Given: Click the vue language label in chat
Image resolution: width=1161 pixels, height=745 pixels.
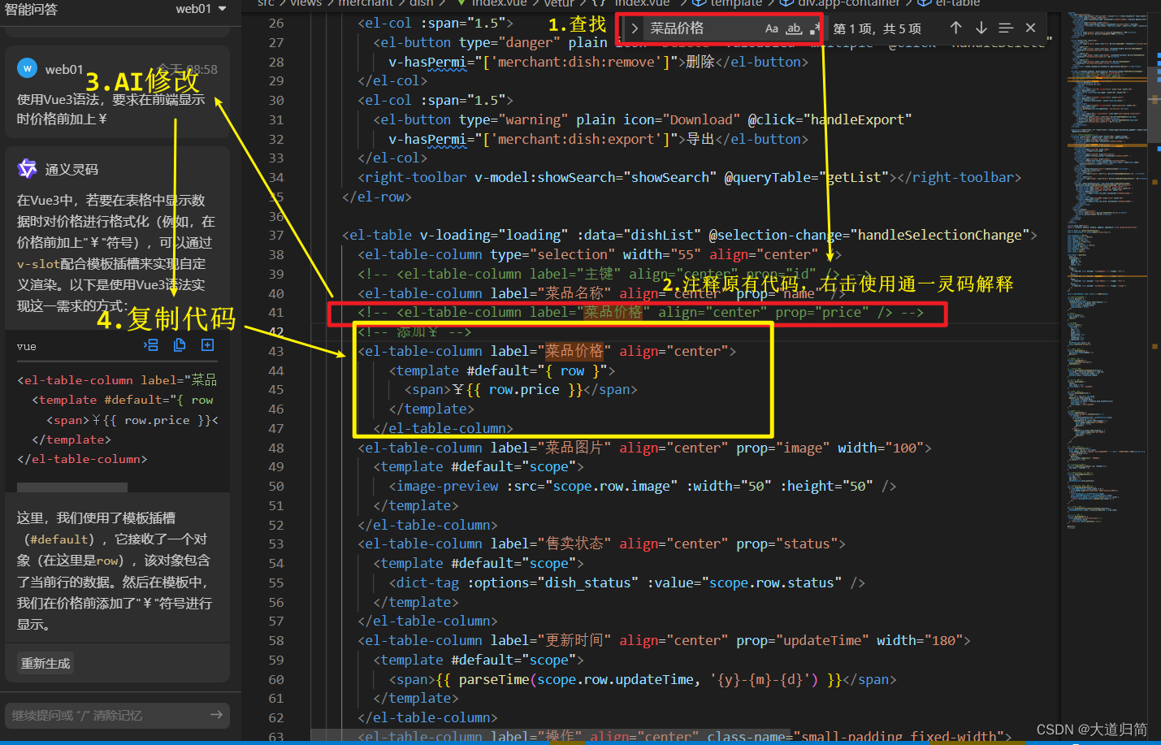Looking at the screenshot, I should [x=27, y=346].
